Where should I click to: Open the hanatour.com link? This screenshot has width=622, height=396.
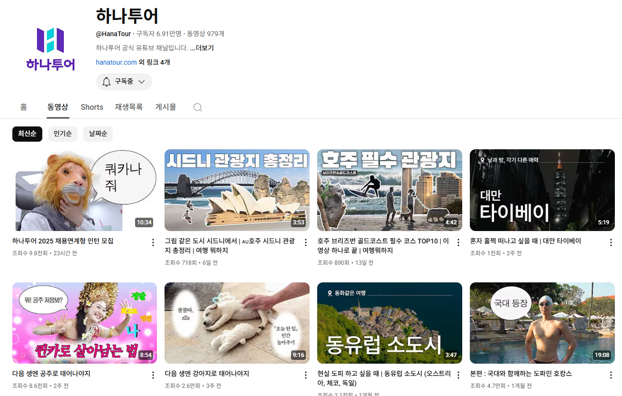117,62
